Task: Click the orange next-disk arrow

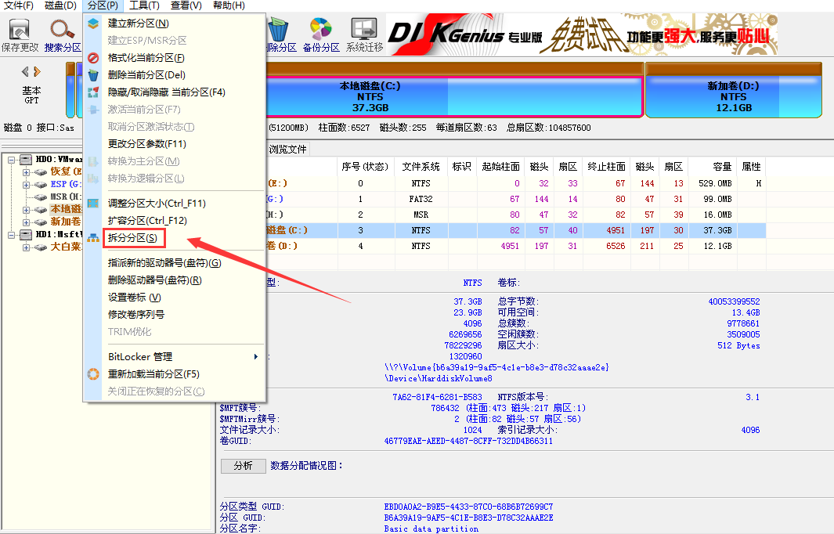Action: (37, 71)
